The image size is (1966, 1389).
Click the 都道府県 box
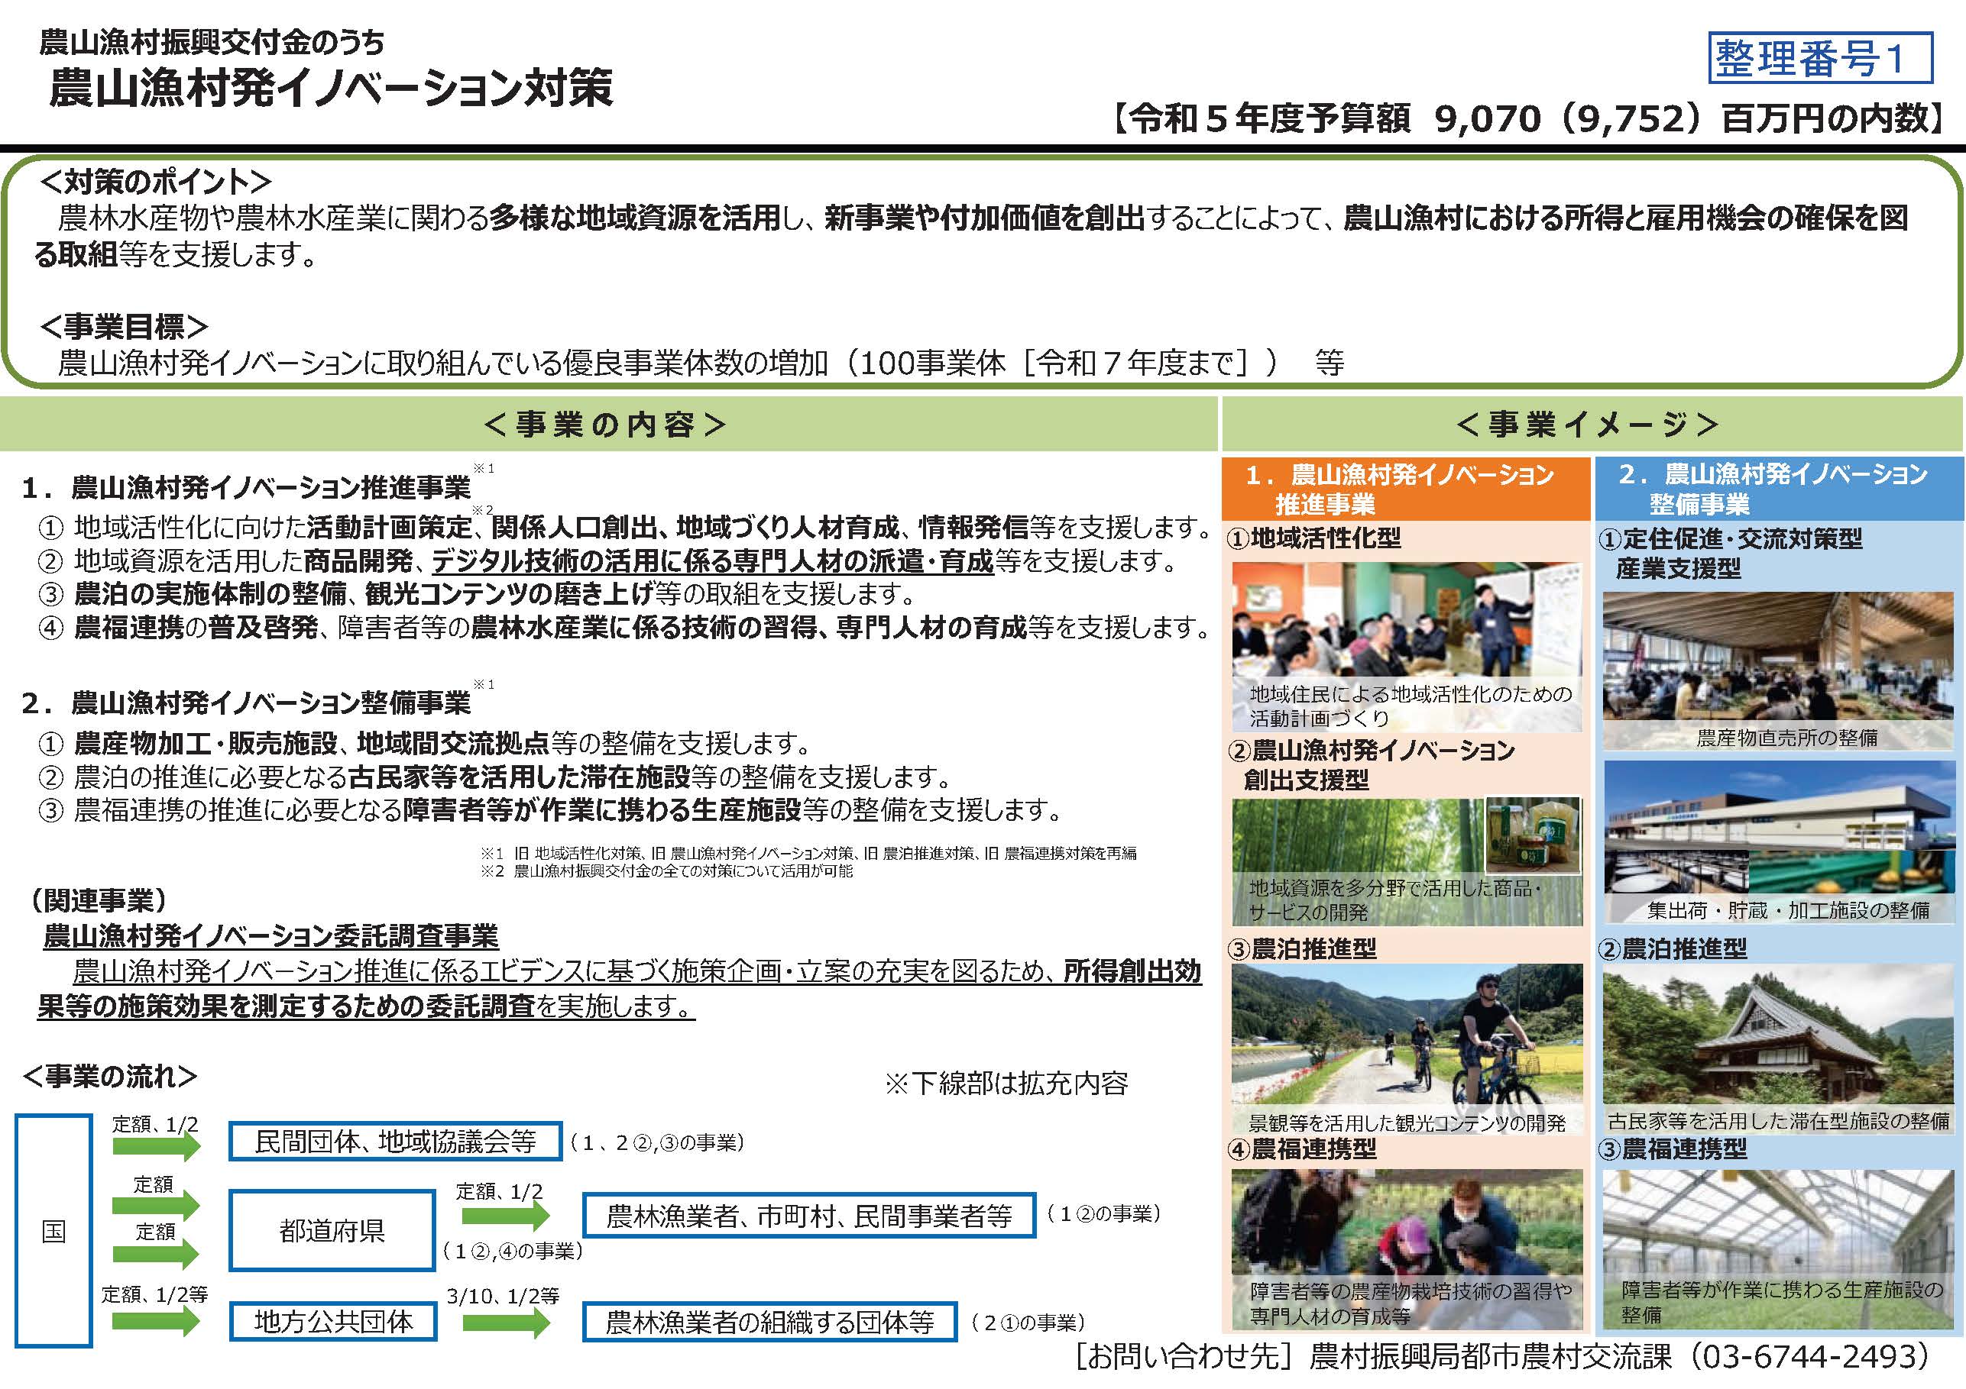pyautogui.click(x=332, y=1231)
